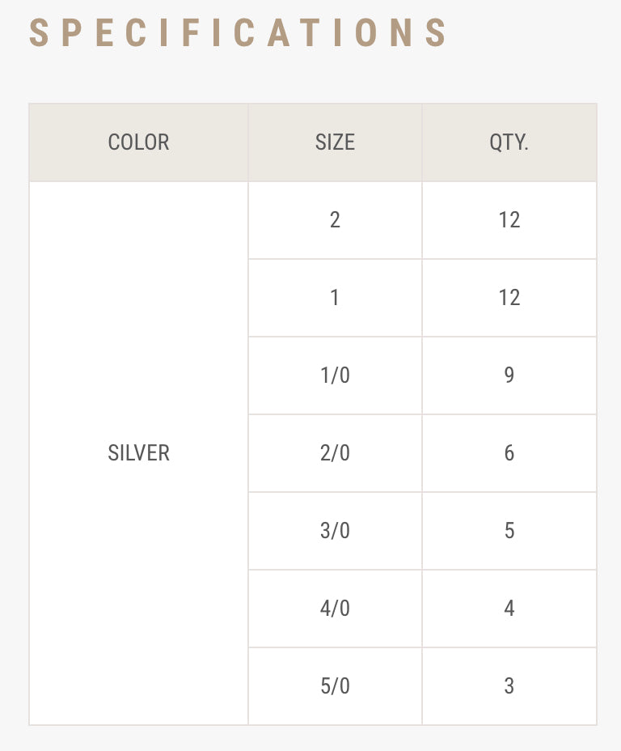621x751 pixels.
Task: Pick the 3/0 size cell
Action: [x=335, y=531]
